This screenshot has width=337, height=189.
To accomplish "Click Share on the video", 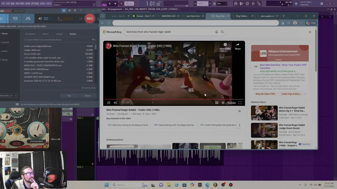I will [x=238, y=46].
